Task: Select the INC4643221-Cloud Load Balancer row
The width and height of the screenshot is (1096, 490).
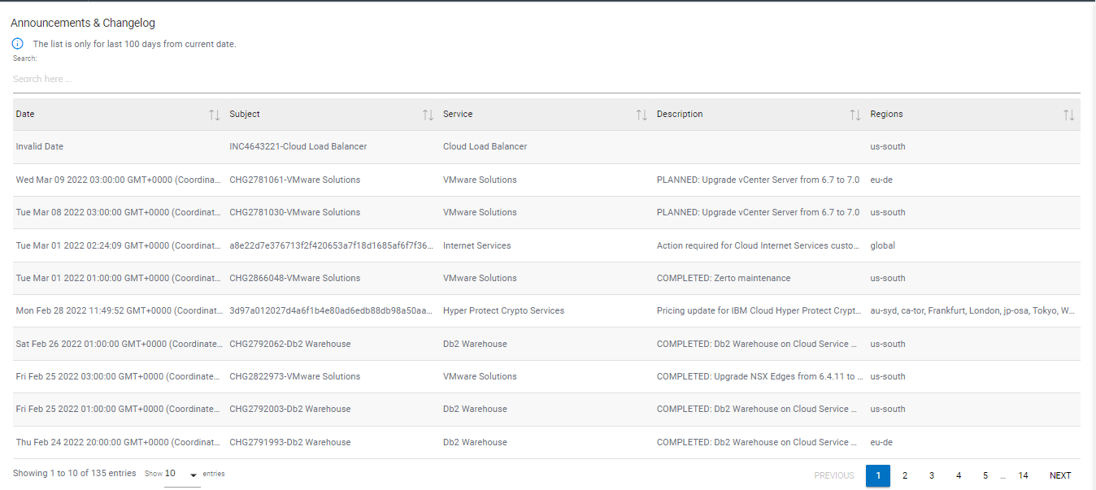Action: coord(298,147)
